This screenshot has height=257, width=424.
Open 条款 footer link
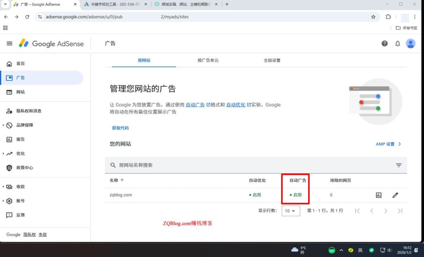point(43,235)
